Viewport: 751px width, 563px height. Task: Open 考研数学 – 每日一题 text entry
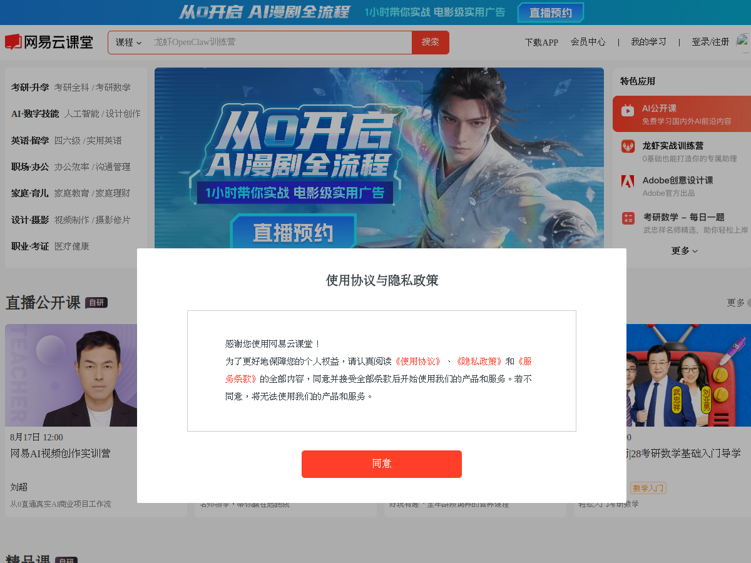684,217
